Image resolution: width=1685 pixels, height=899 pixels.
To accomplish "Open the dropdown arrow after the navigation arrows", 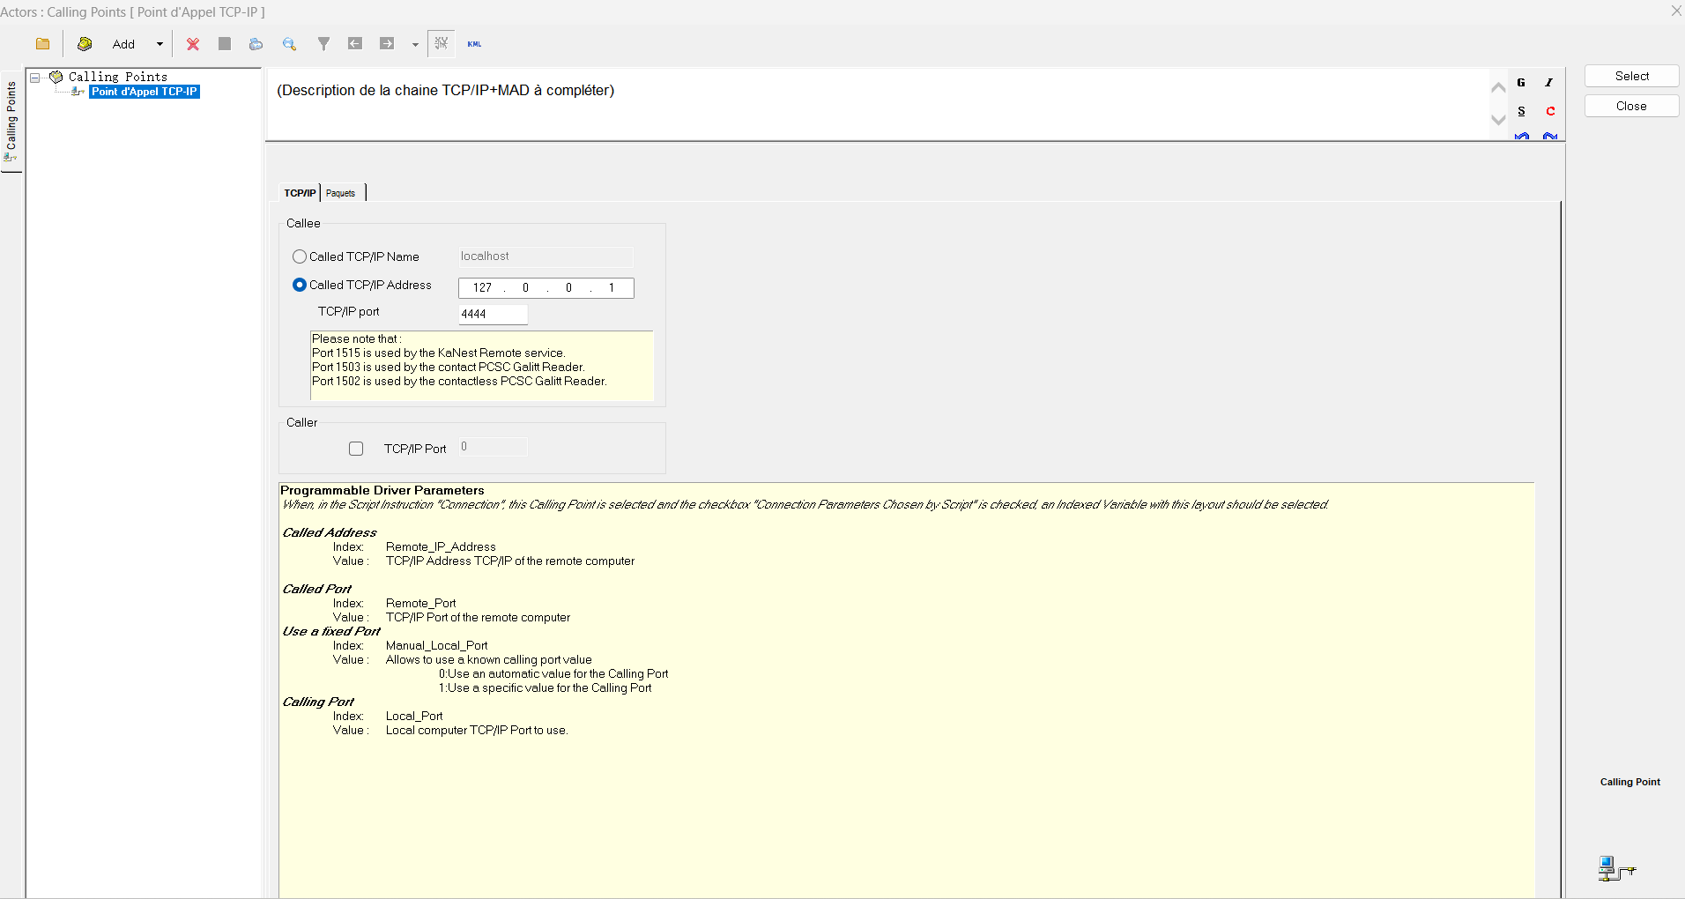I will 415,45.
